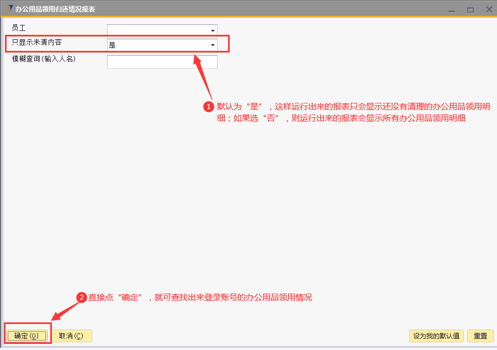This screenshot has height=350, width=497.
Task: Hit the 重置 button
Action: (480, 336)
